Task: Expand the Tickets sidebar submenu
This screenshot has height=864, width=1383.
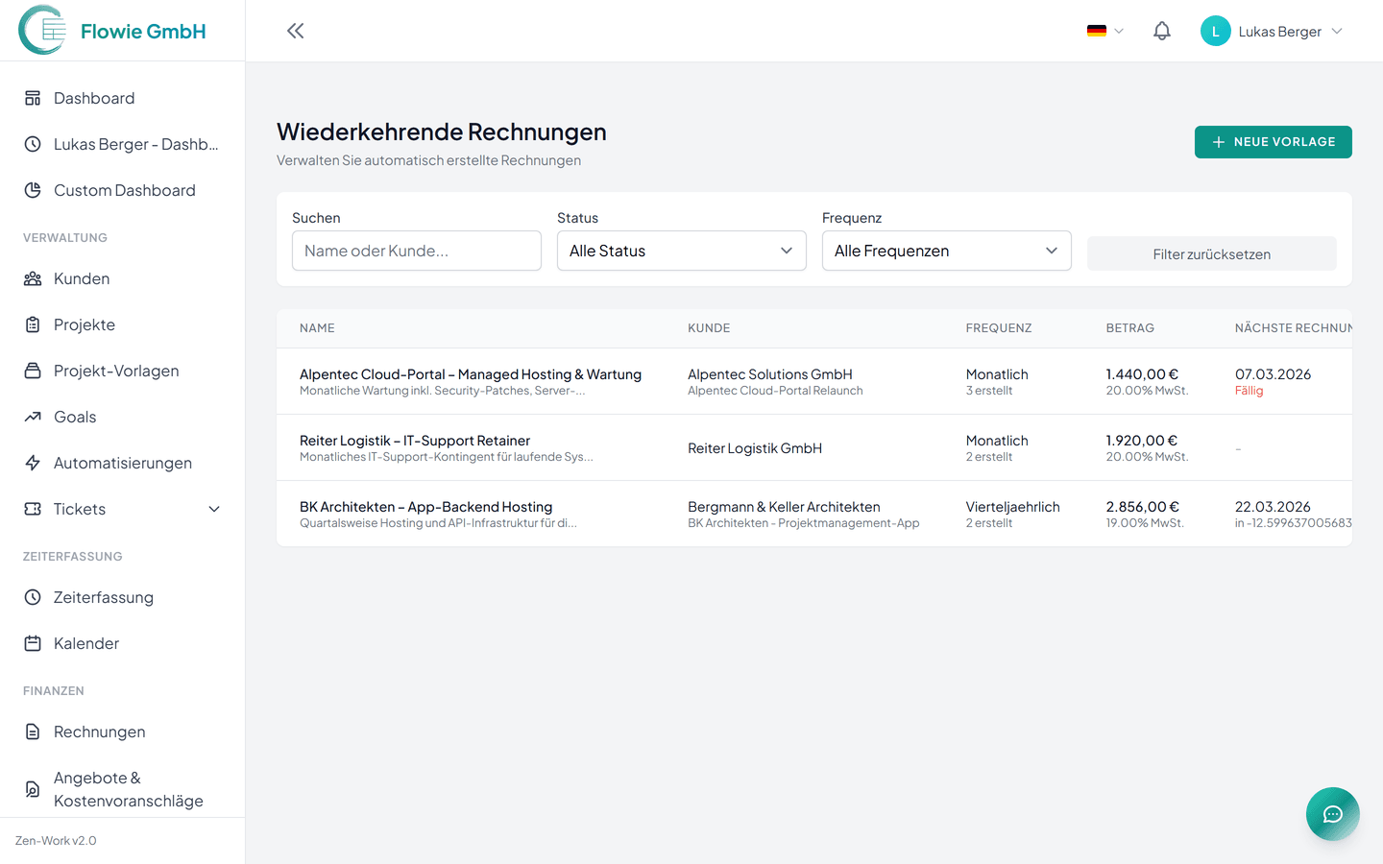Action: click(x=213, y=508)
